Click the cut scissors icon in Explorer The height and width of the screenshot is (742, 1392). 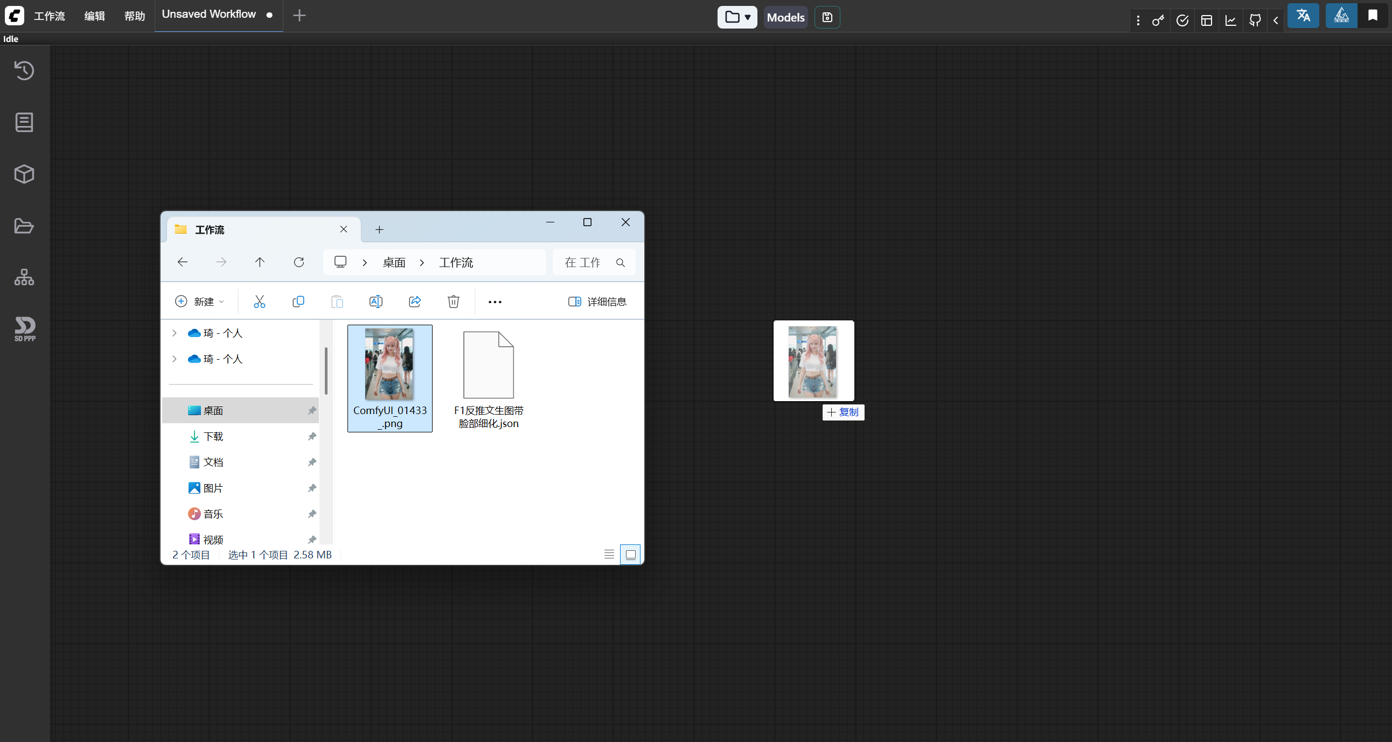coord(259,302)
